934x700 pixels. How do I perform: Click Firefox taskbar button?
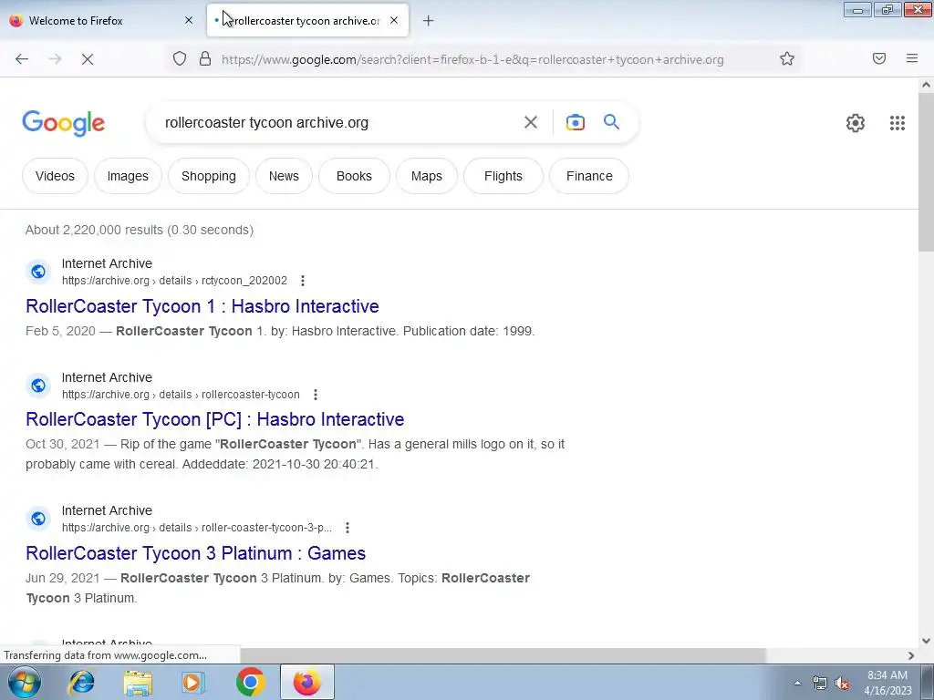tap(306, 682)
